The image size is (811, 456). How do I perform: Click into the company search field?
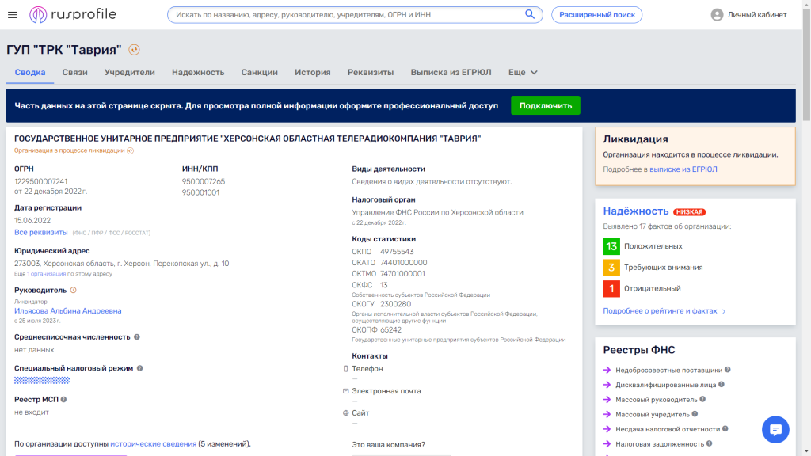click(x=345, y=15)
